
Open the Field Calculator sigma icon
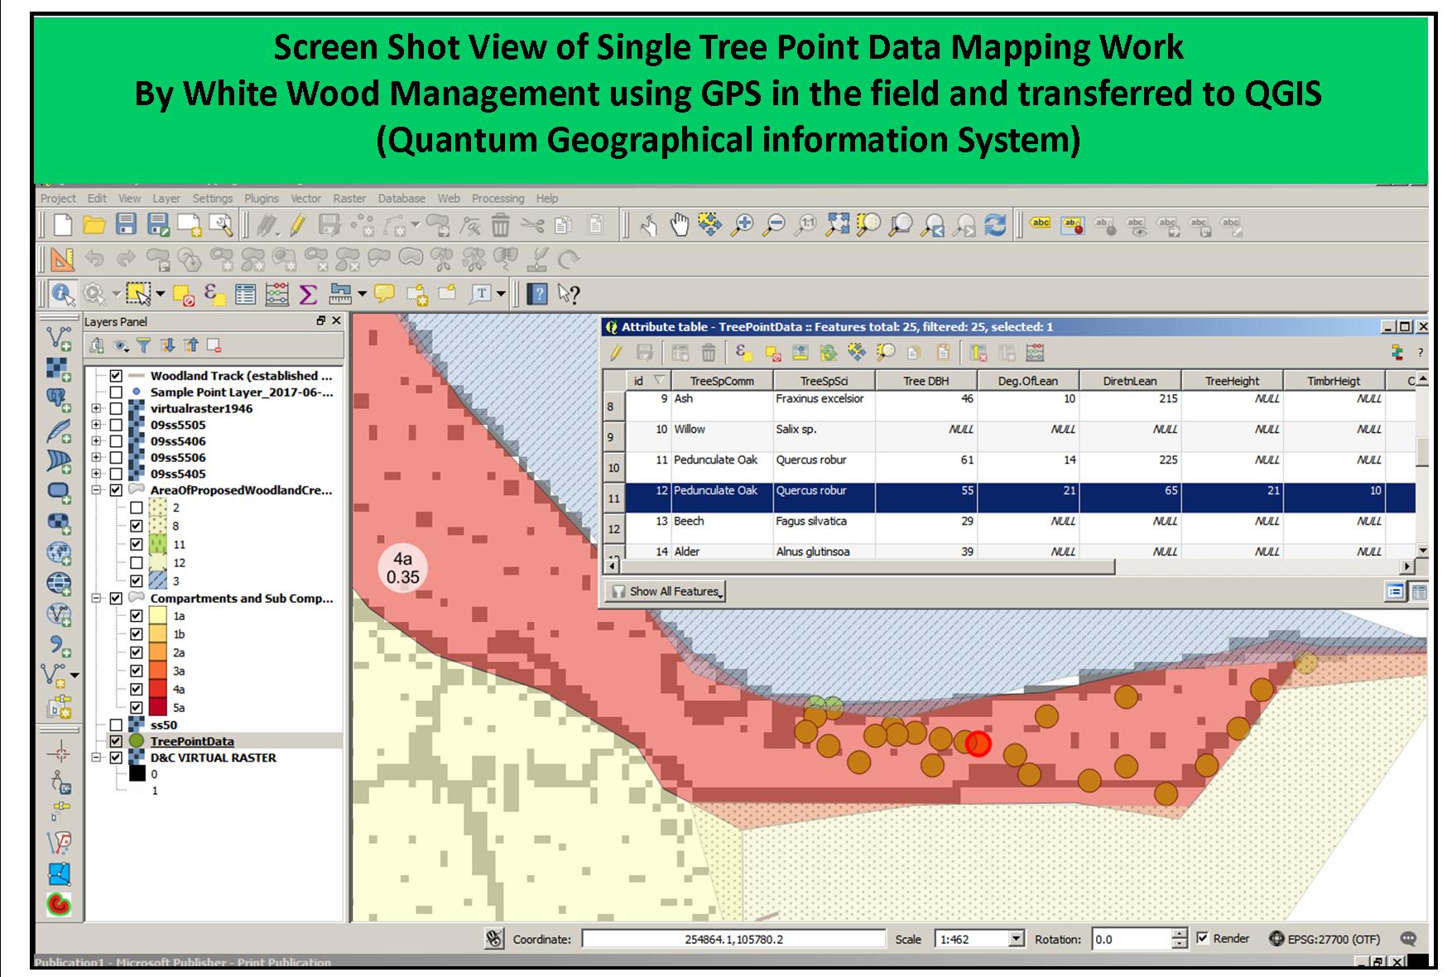click(x=308, y=294)
